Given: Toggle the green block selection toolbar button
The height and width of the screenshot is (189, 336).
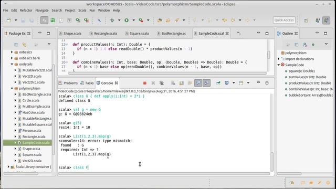Looking at the screenshot, I should coord(52,20).
